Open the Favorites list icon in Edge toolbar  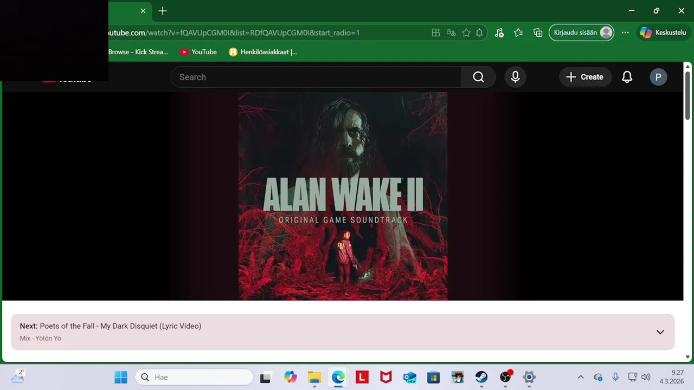pos(518,32)
